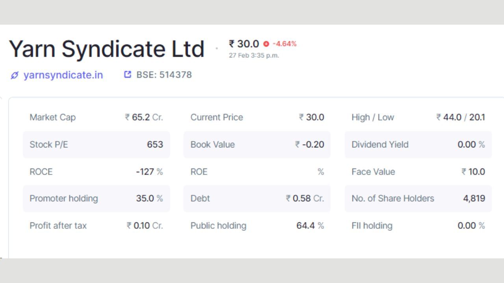Viewport: 504px width, 283px height.
Task: Click the Profit after tax entry
Action: point(96,226)
